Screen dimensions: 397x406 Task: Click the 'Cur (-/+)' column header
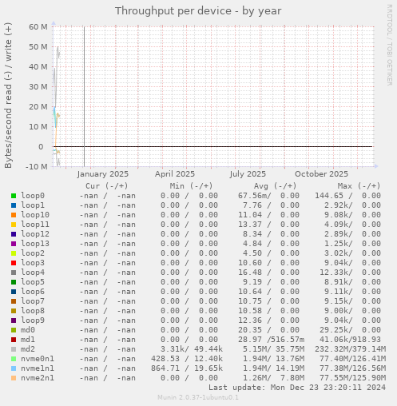[107, 186]
